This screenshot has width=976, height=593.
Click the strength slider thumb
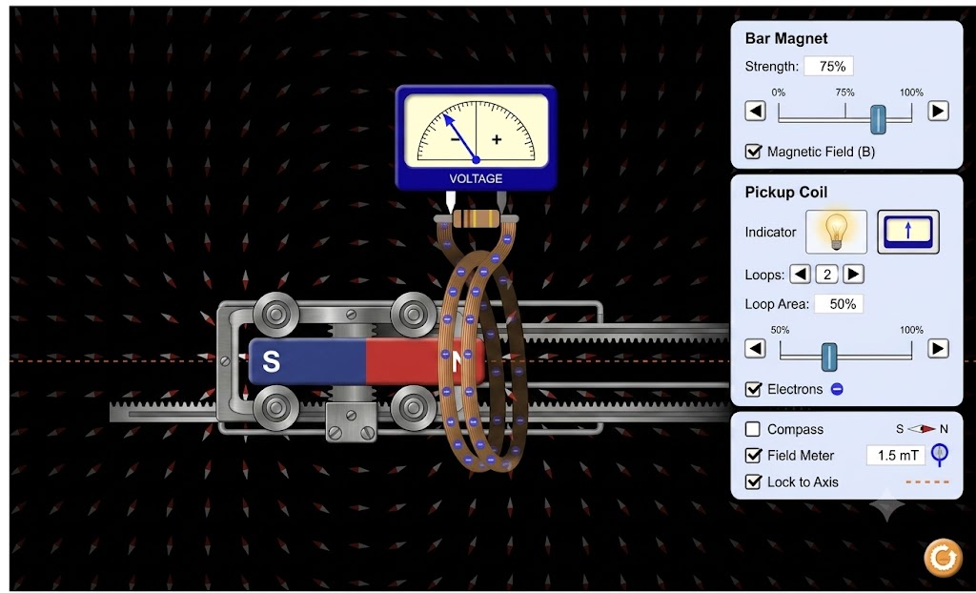click(x=878, y=119)
